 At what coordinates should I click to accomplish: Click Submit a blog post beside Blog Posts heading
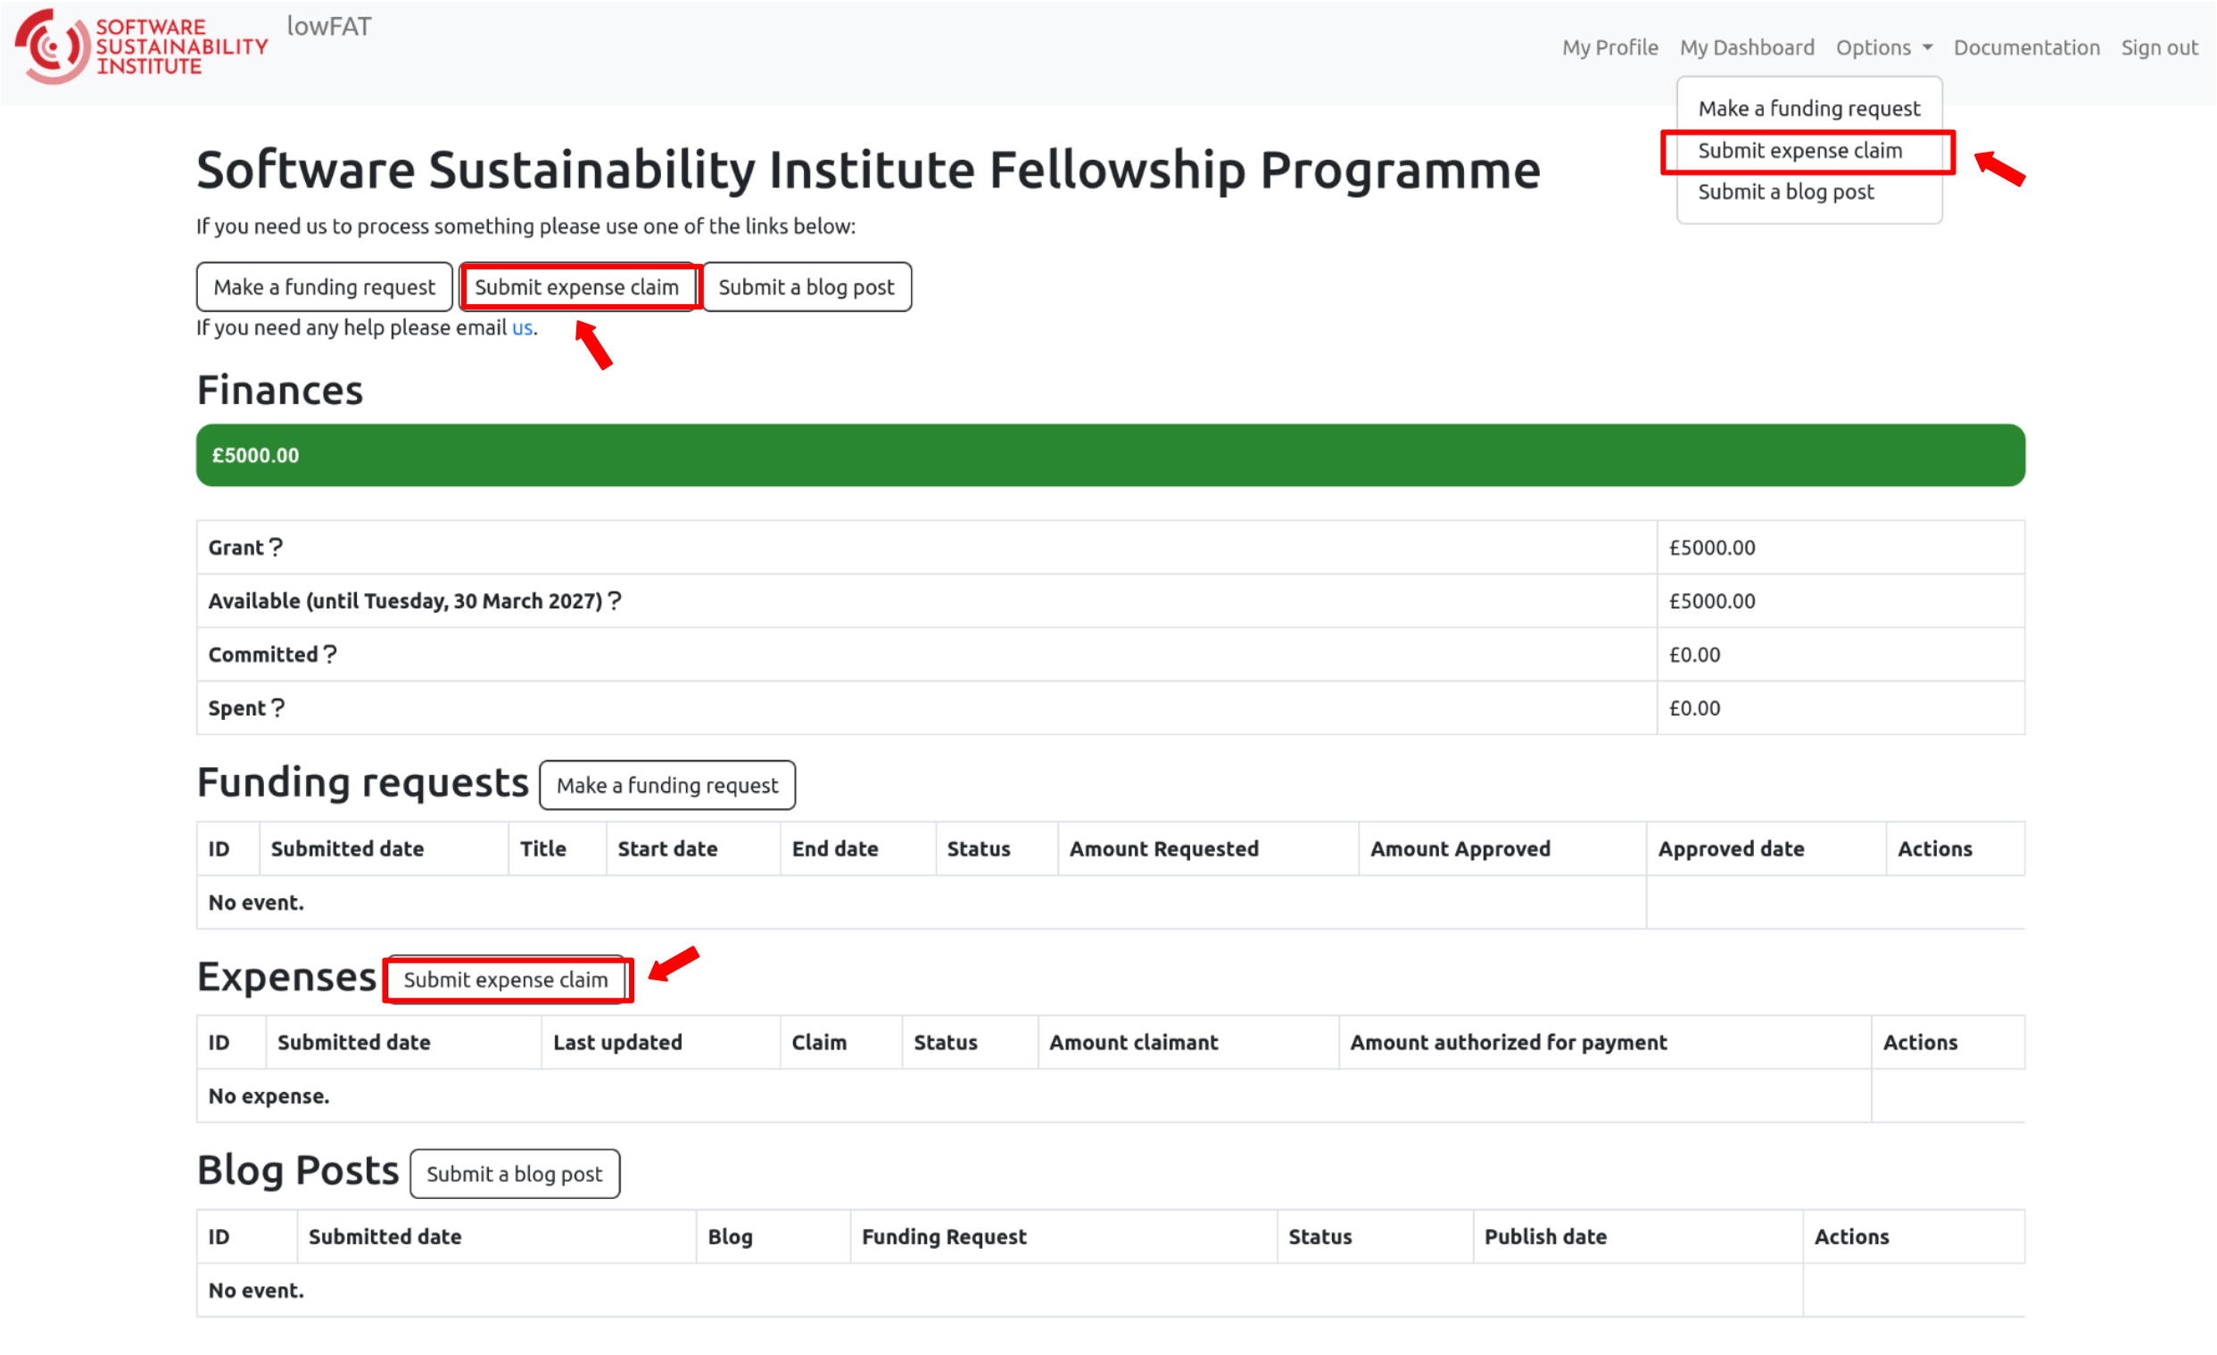point(515,1174)
